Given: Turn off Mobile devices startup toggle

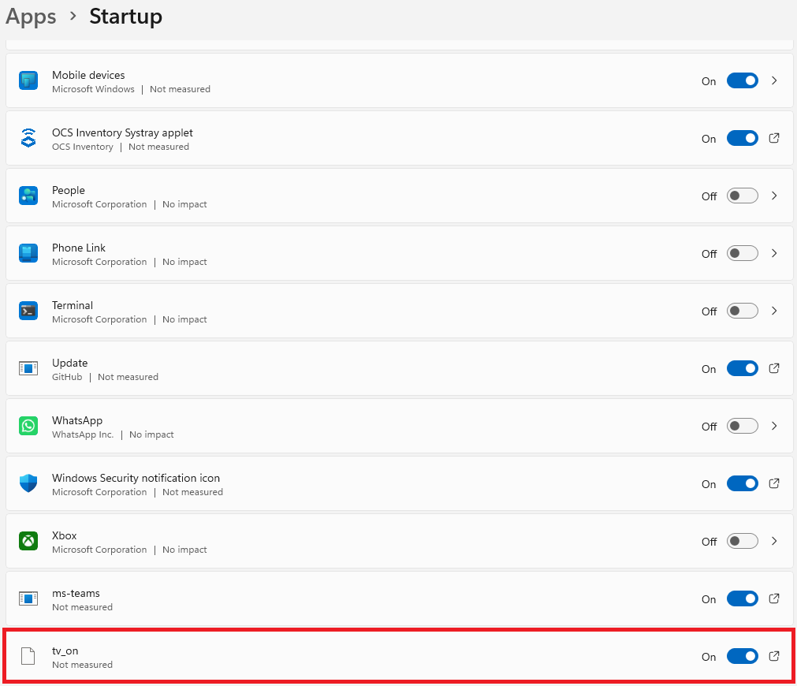Looking at the screenshot, I should click(742, 81).
